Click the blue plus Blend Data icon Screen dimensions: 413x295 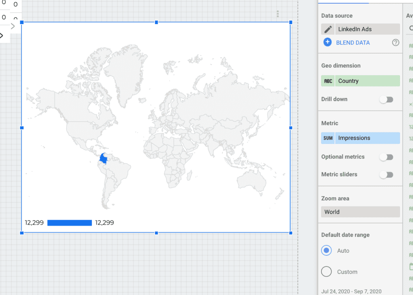(x=327, y=42)
